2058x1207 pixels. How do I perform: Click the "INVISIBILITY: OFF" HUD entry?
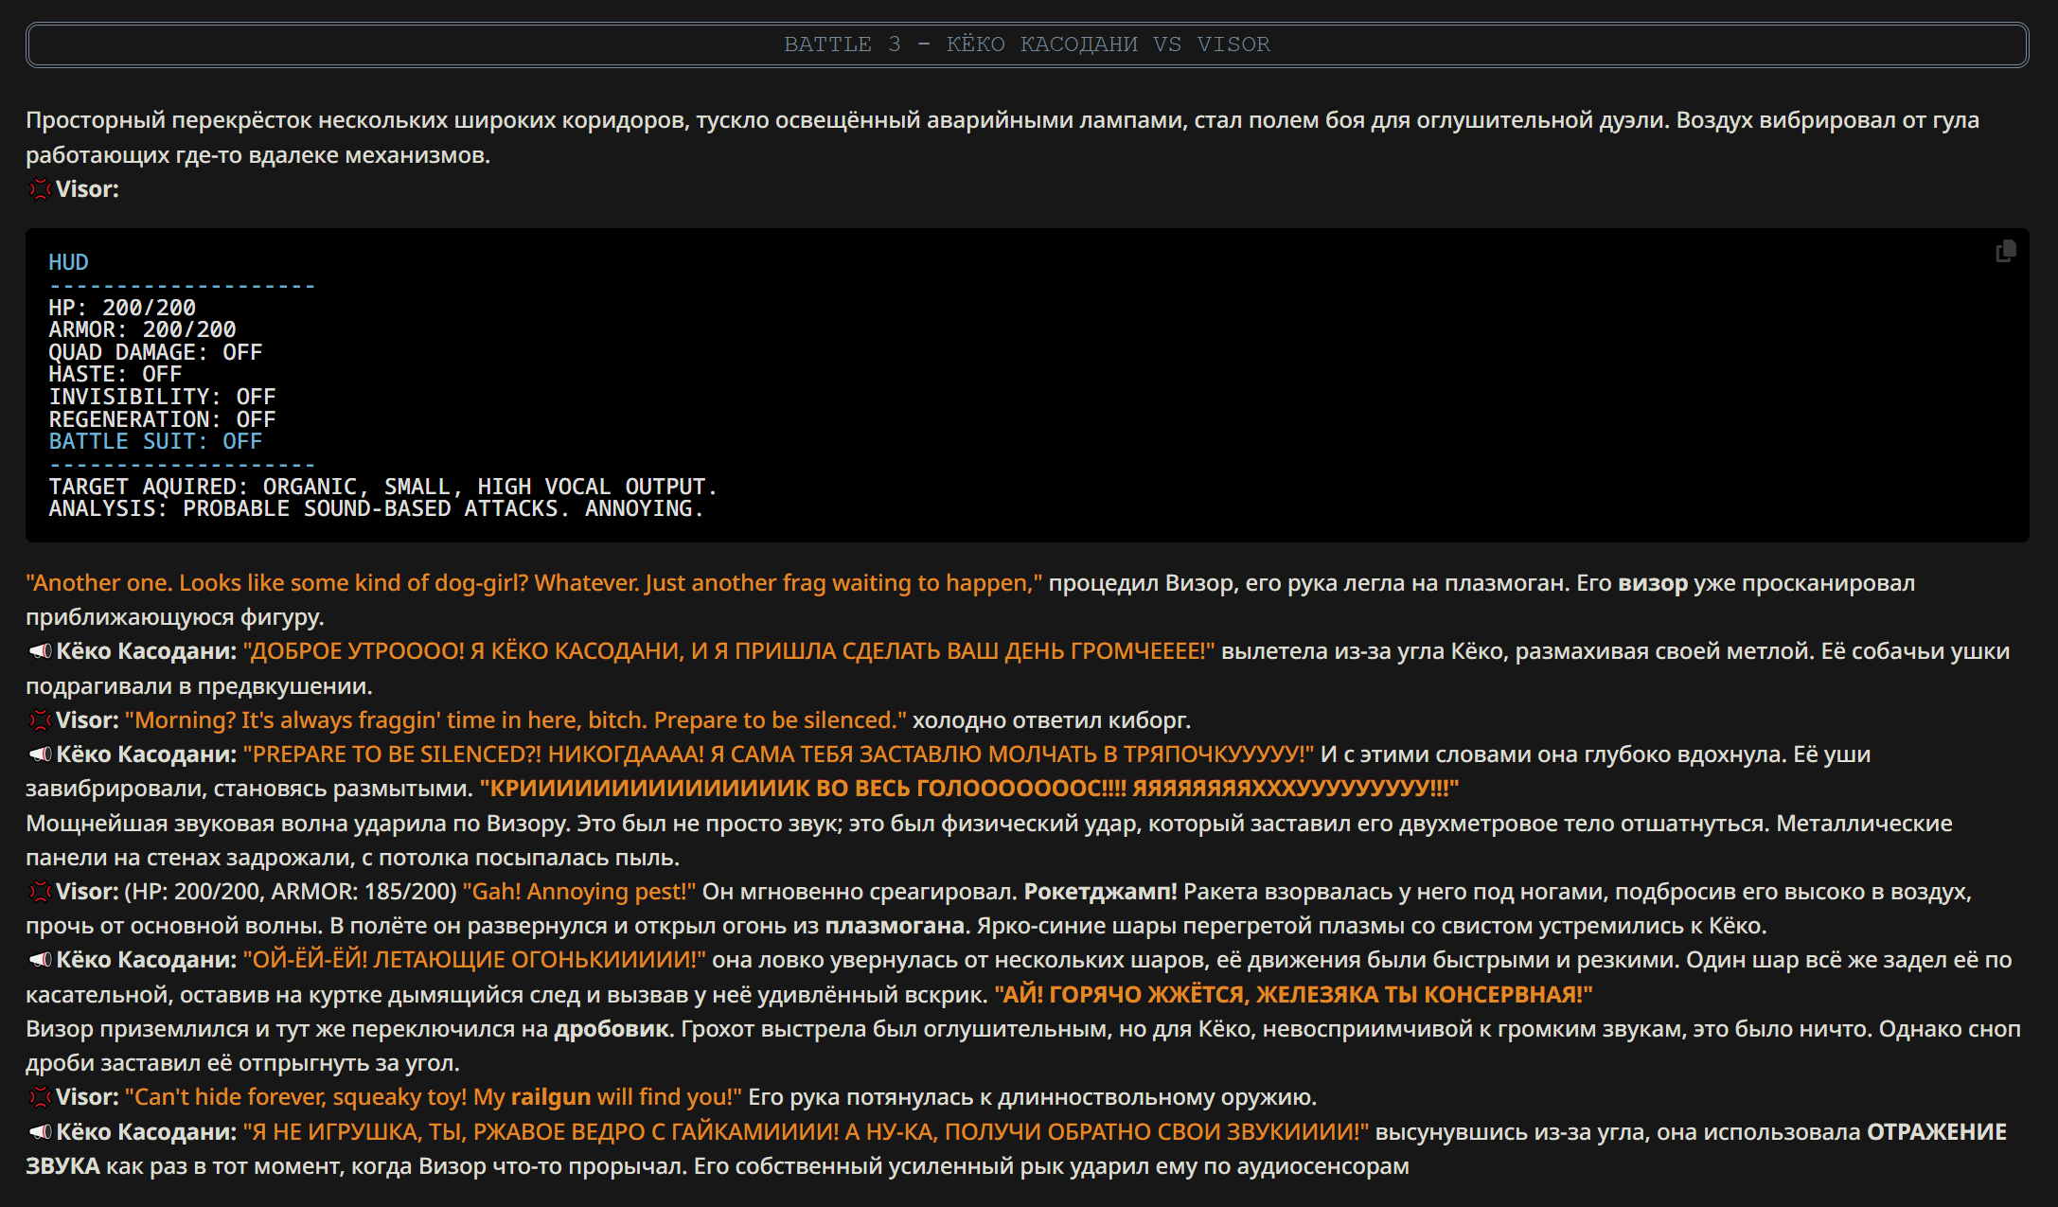[x=162, y=397]
